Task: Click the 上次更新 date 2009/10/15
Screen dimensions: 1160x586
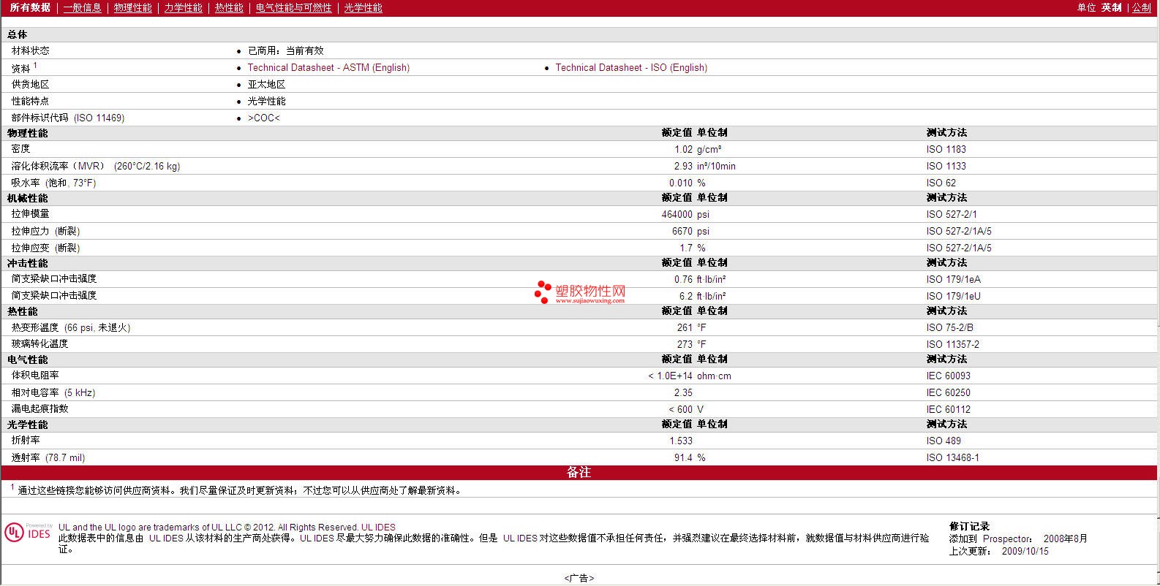Action: [x=1025, y=551]
